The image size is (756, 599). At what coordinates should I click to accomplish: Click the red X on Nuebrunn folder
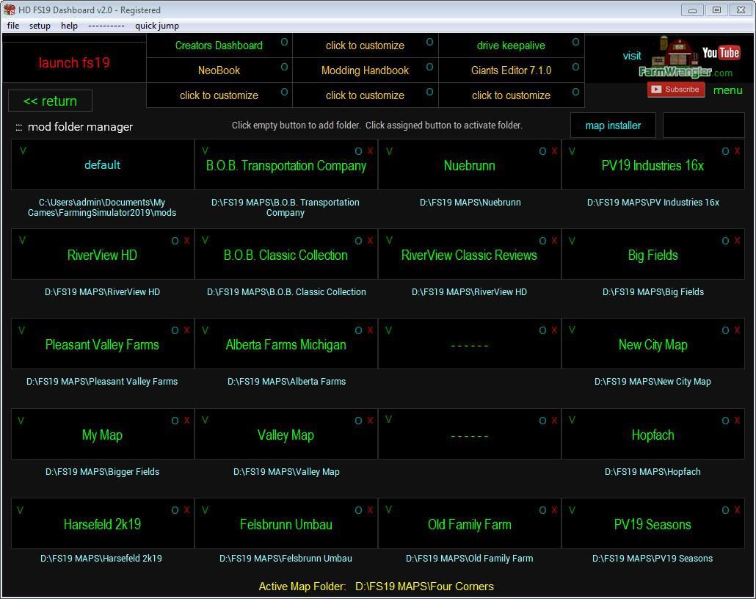point(554,151)
